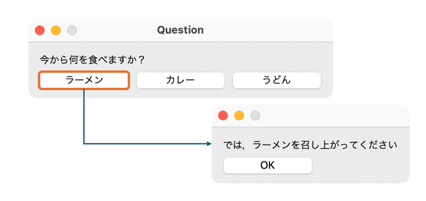Confirm with the OK button
This screenshot has width=426, height=201.
coord(268,166)
